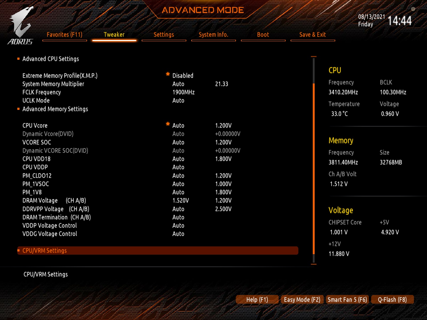Click the CPU temperature 33.0 °C reading
Viewport: 427px width, 320px height.
(339, 114)
